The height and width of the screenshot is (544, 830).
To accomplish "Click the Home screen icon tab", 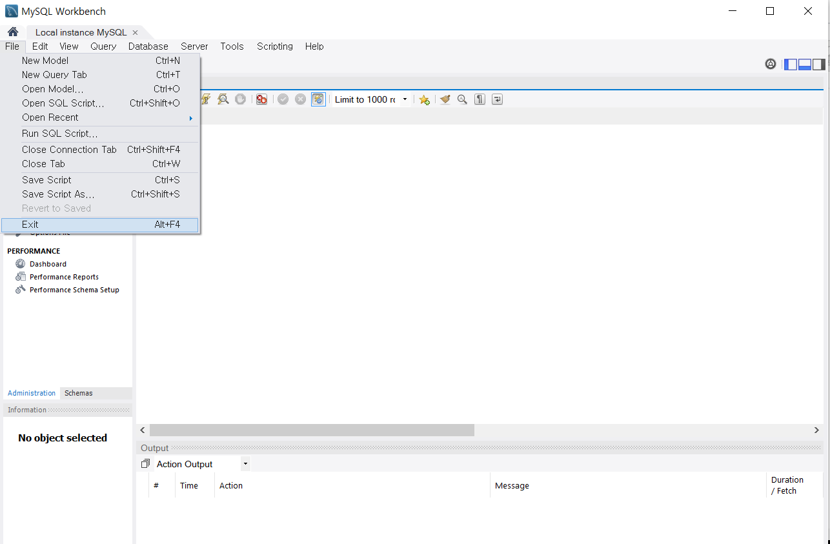I will click(13, 32).
